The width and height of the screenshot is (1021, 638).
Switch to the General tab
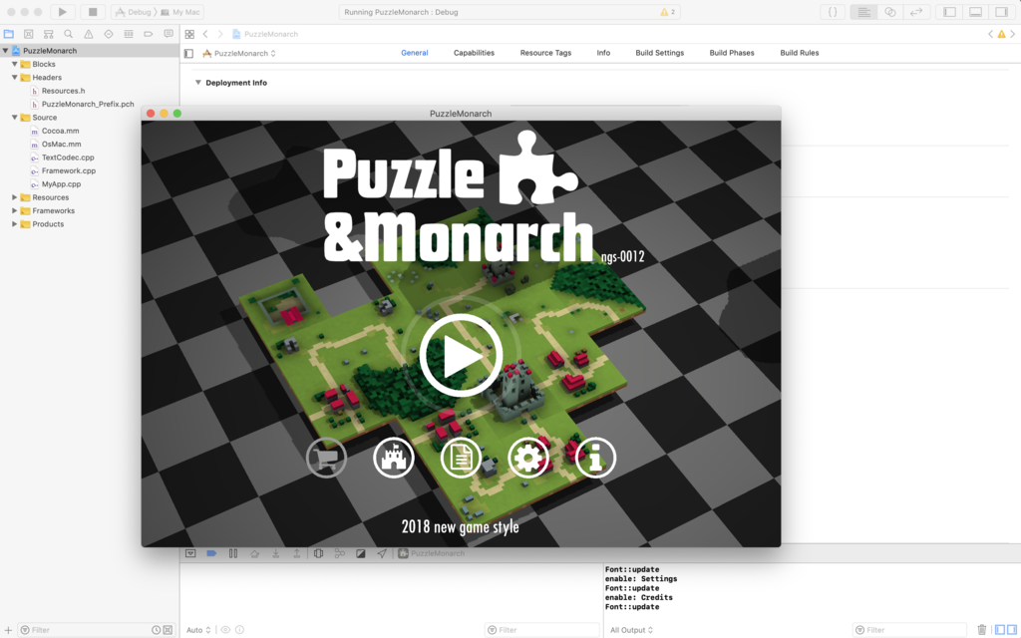(x=414, y=53)
